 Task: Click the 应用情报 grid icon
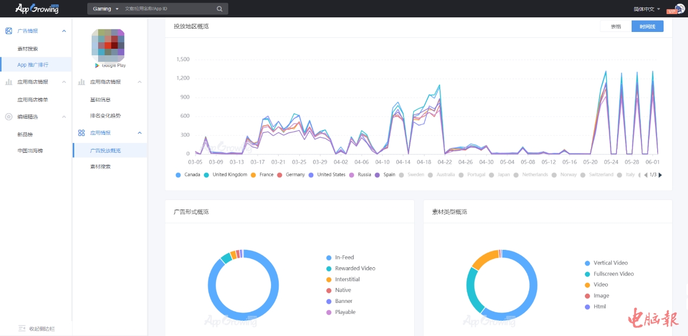click(x=81, y=133)
